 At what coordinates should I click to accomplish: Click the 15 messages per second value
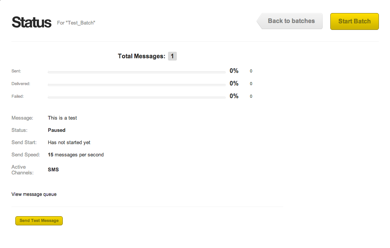pos(76,155)
